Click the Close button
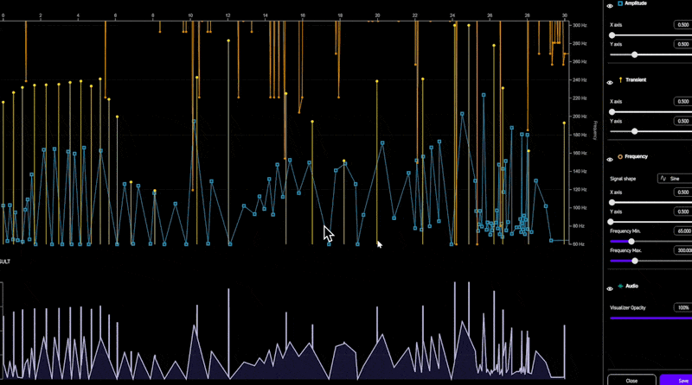 (631, 379)
